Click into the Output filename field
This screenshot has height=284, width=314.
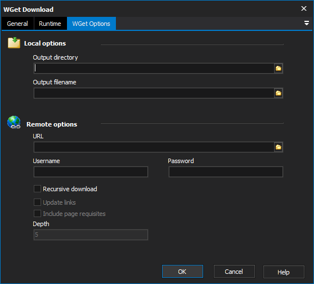tap(154, 93)
